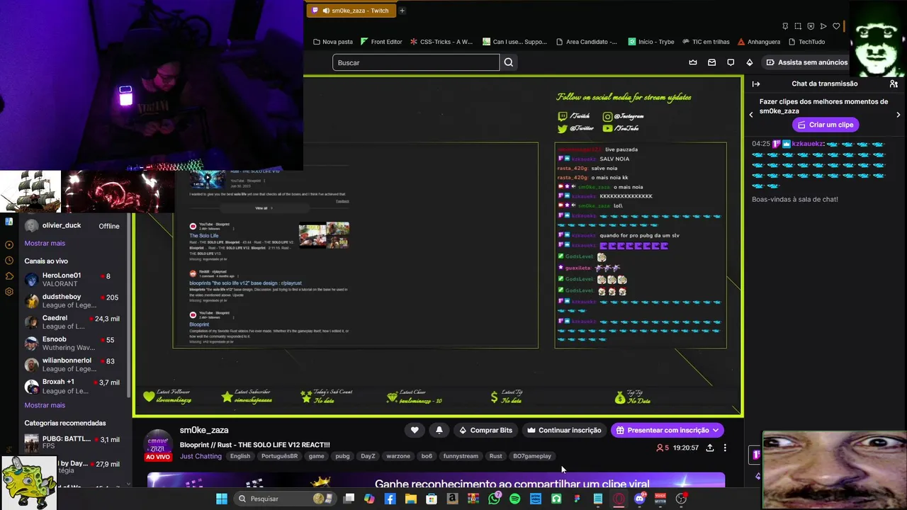Open the PUBG: BATTLEGROUNDS recommended category
907x510 pixels.
pos(72,443)
